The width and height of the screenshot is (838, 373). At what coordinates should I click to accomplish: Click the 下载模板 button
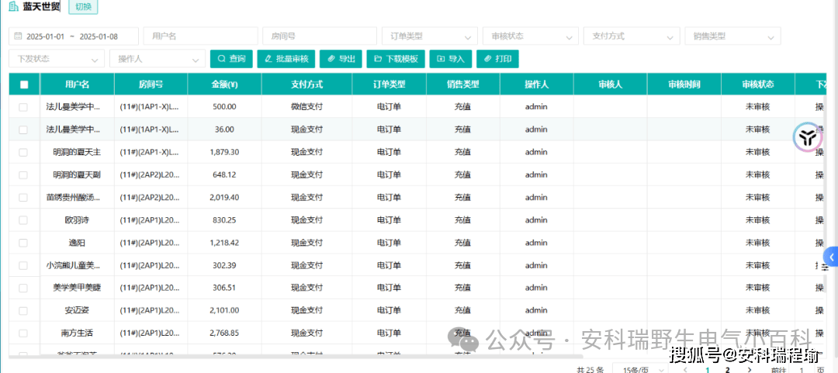click(x=396, y=59)
